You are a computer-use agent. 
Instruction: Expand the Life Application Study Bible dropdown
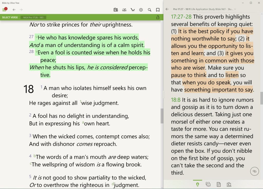coord(235,9)
